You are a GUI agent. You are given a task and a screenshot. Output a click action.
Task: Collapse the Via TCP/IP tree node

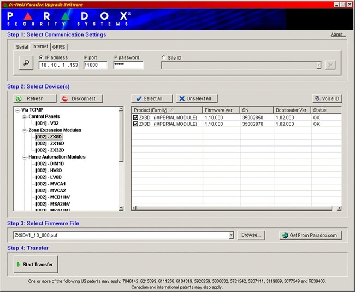(x=17, y=110)
